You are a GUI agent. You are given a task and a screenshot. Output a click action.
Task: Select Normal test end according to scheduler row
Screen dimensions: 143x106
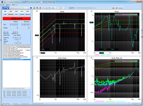[17, 57]
